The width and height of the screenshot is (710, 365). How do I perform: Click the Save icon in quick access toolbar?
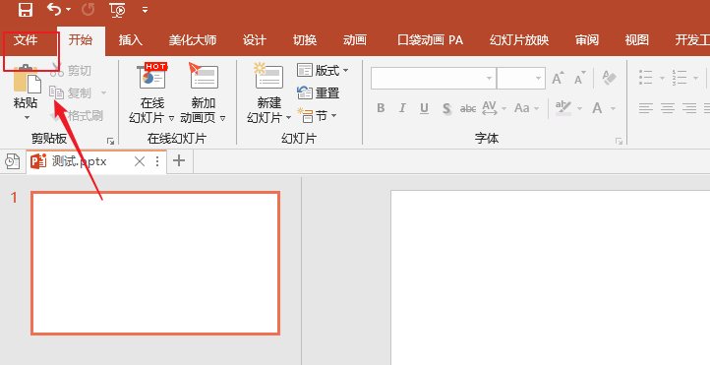(x=26, y=9)
